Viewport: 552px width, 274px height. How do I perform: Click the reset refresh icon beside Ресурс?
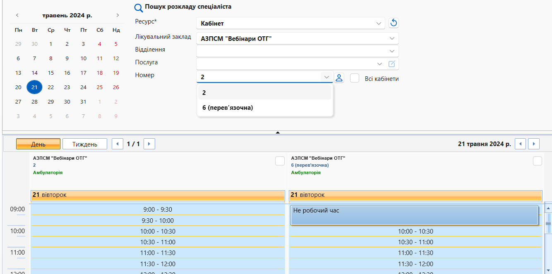(394, 23)
